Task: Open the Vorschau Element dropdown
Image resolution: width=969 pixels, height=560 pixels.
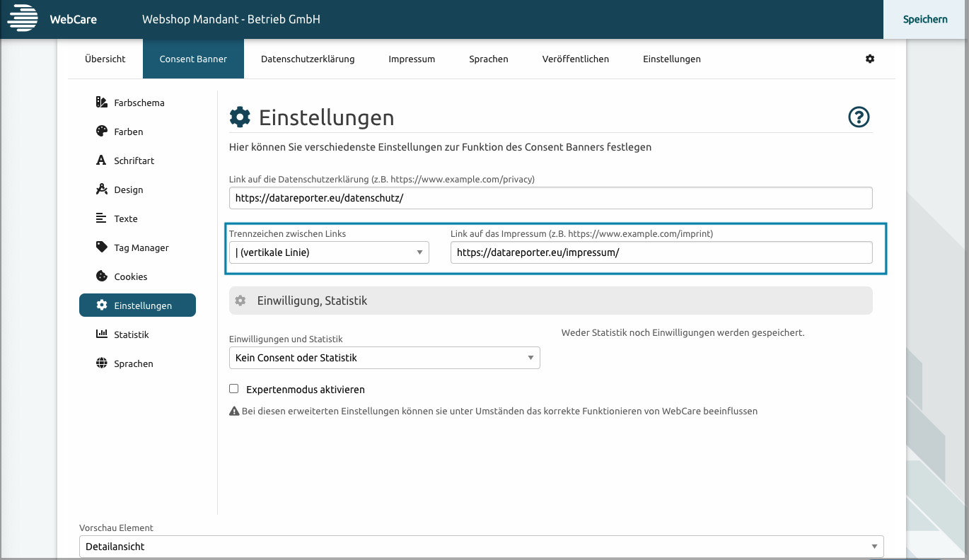Action: [x=481, y=547]
